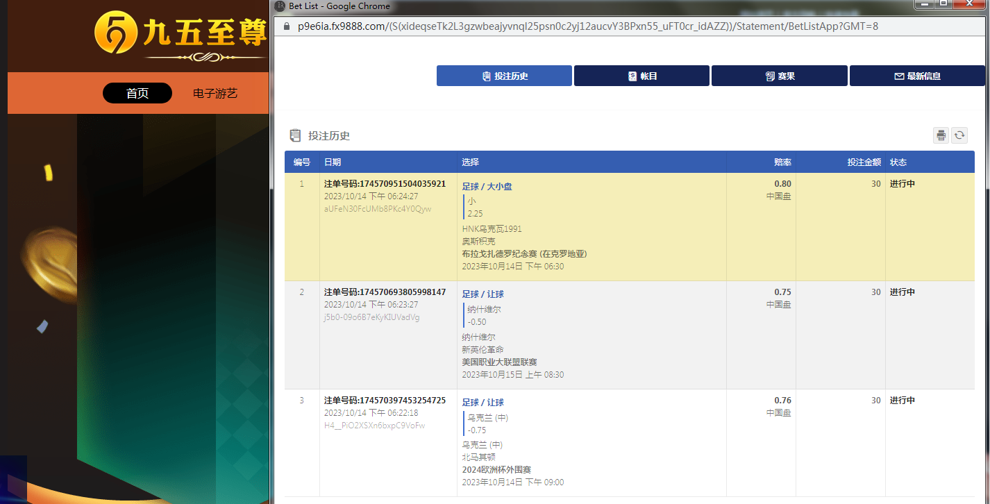
Task: Open the 赛果 tab
Action: pyautogui.click(x=779, y=76)
